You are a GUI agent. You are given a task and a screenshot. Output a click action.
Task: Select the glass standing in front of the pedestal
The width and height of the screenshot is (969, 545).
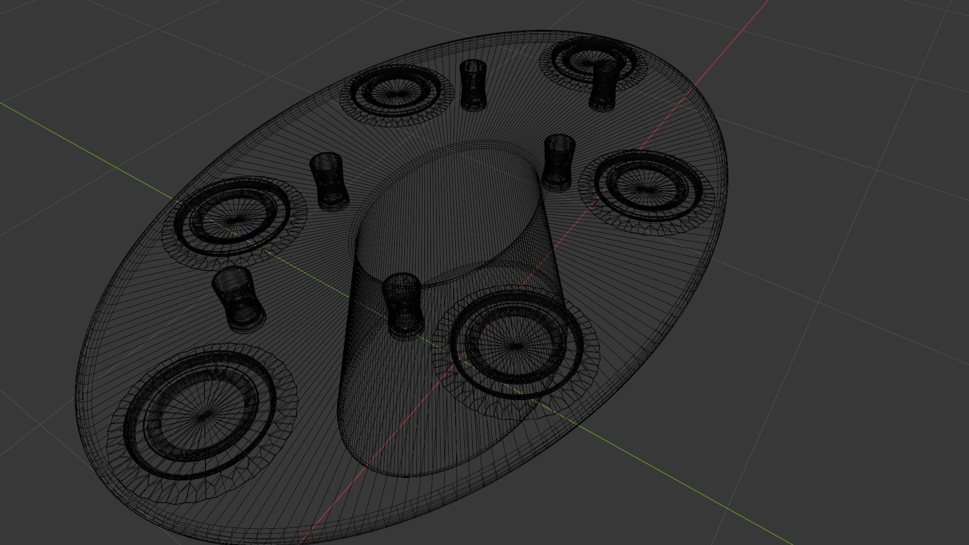point(402,306)
